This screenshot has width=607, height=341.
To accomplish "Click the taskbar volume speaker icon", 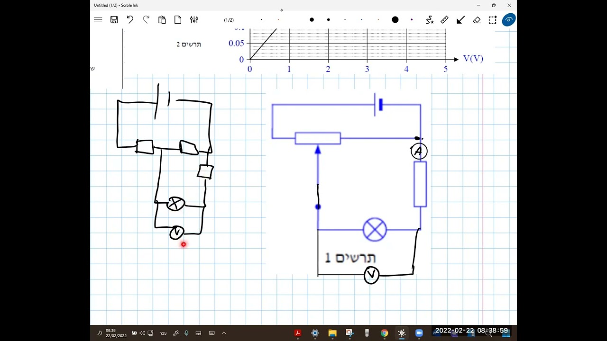I will point(142,333).
